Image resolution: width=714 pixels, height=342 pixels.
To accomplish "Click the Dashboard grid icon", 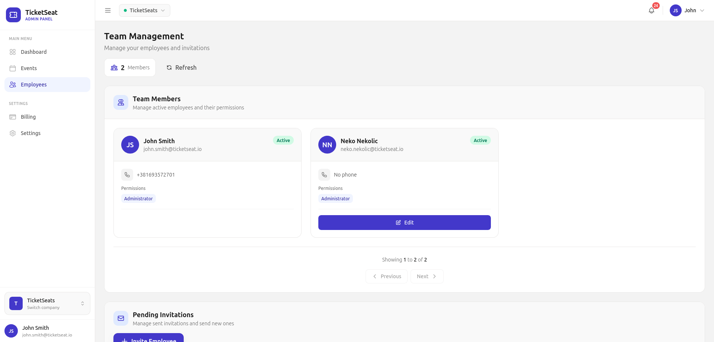I will (x=13, y=52).
